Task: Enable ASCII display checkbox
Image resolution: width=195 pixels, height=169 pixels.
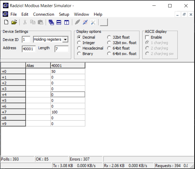Action: (147, 37)
